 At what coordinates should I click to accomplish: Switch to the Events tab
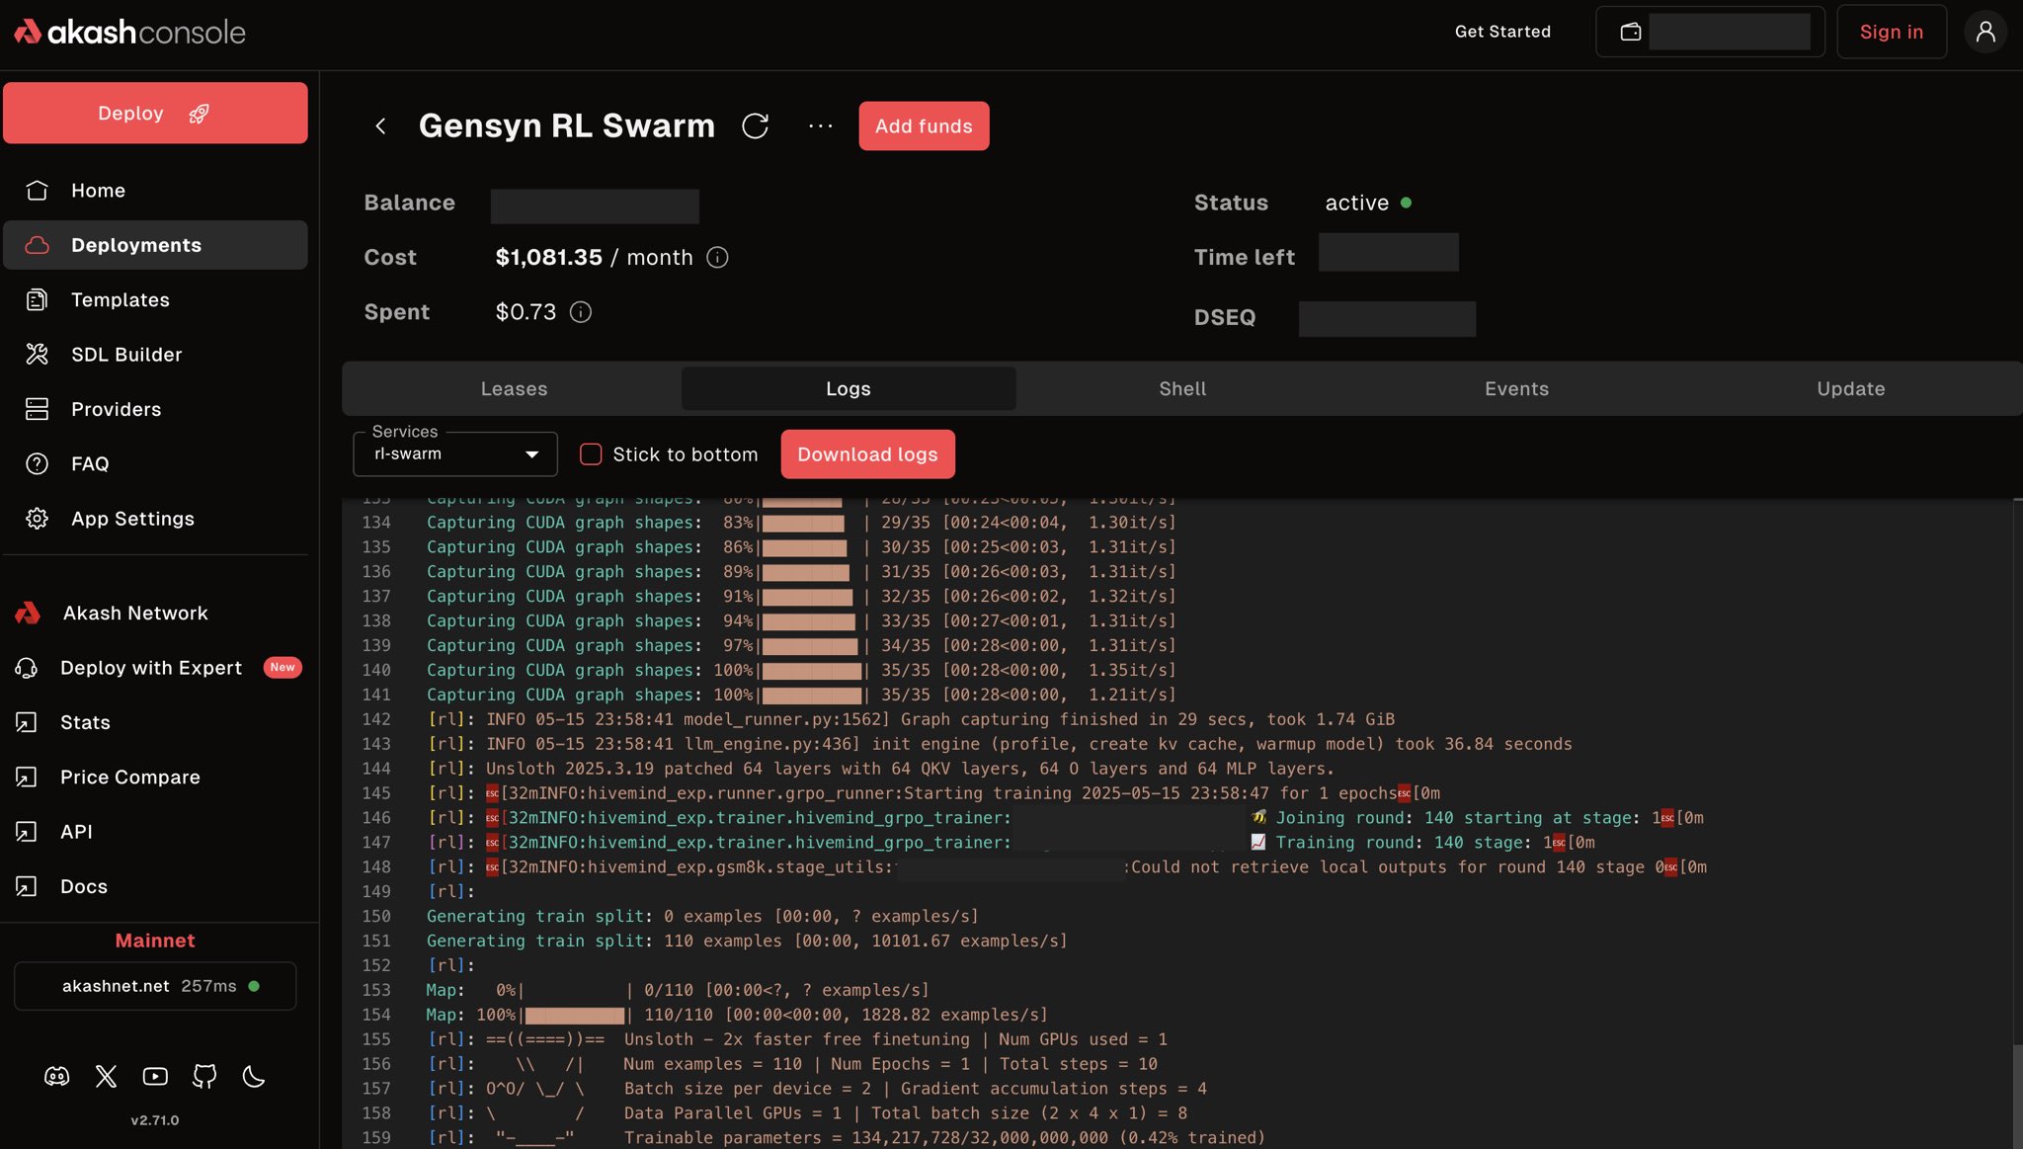pyautogui.click(x=1516, y=388)
